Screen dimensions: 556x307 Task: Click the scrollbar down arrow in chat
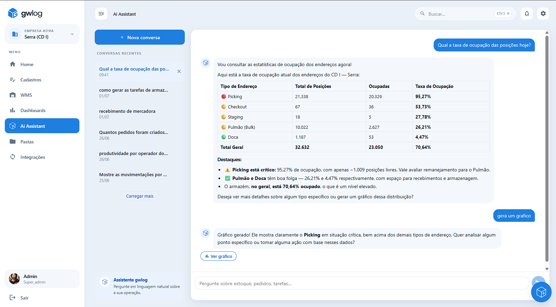[547, 269]
